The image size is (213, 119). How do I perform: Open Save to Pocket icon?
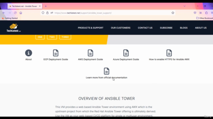[x=195, y=13]
